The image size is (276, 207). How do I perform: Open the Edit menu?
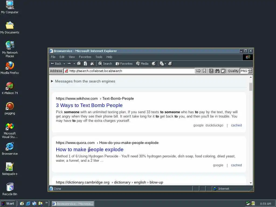[62, 57]
